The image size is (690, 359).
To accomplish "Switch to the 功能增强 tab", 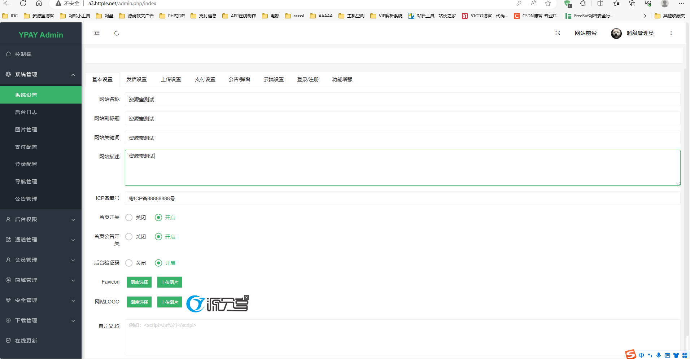I will pyautogui.click(x=342, y=79).
